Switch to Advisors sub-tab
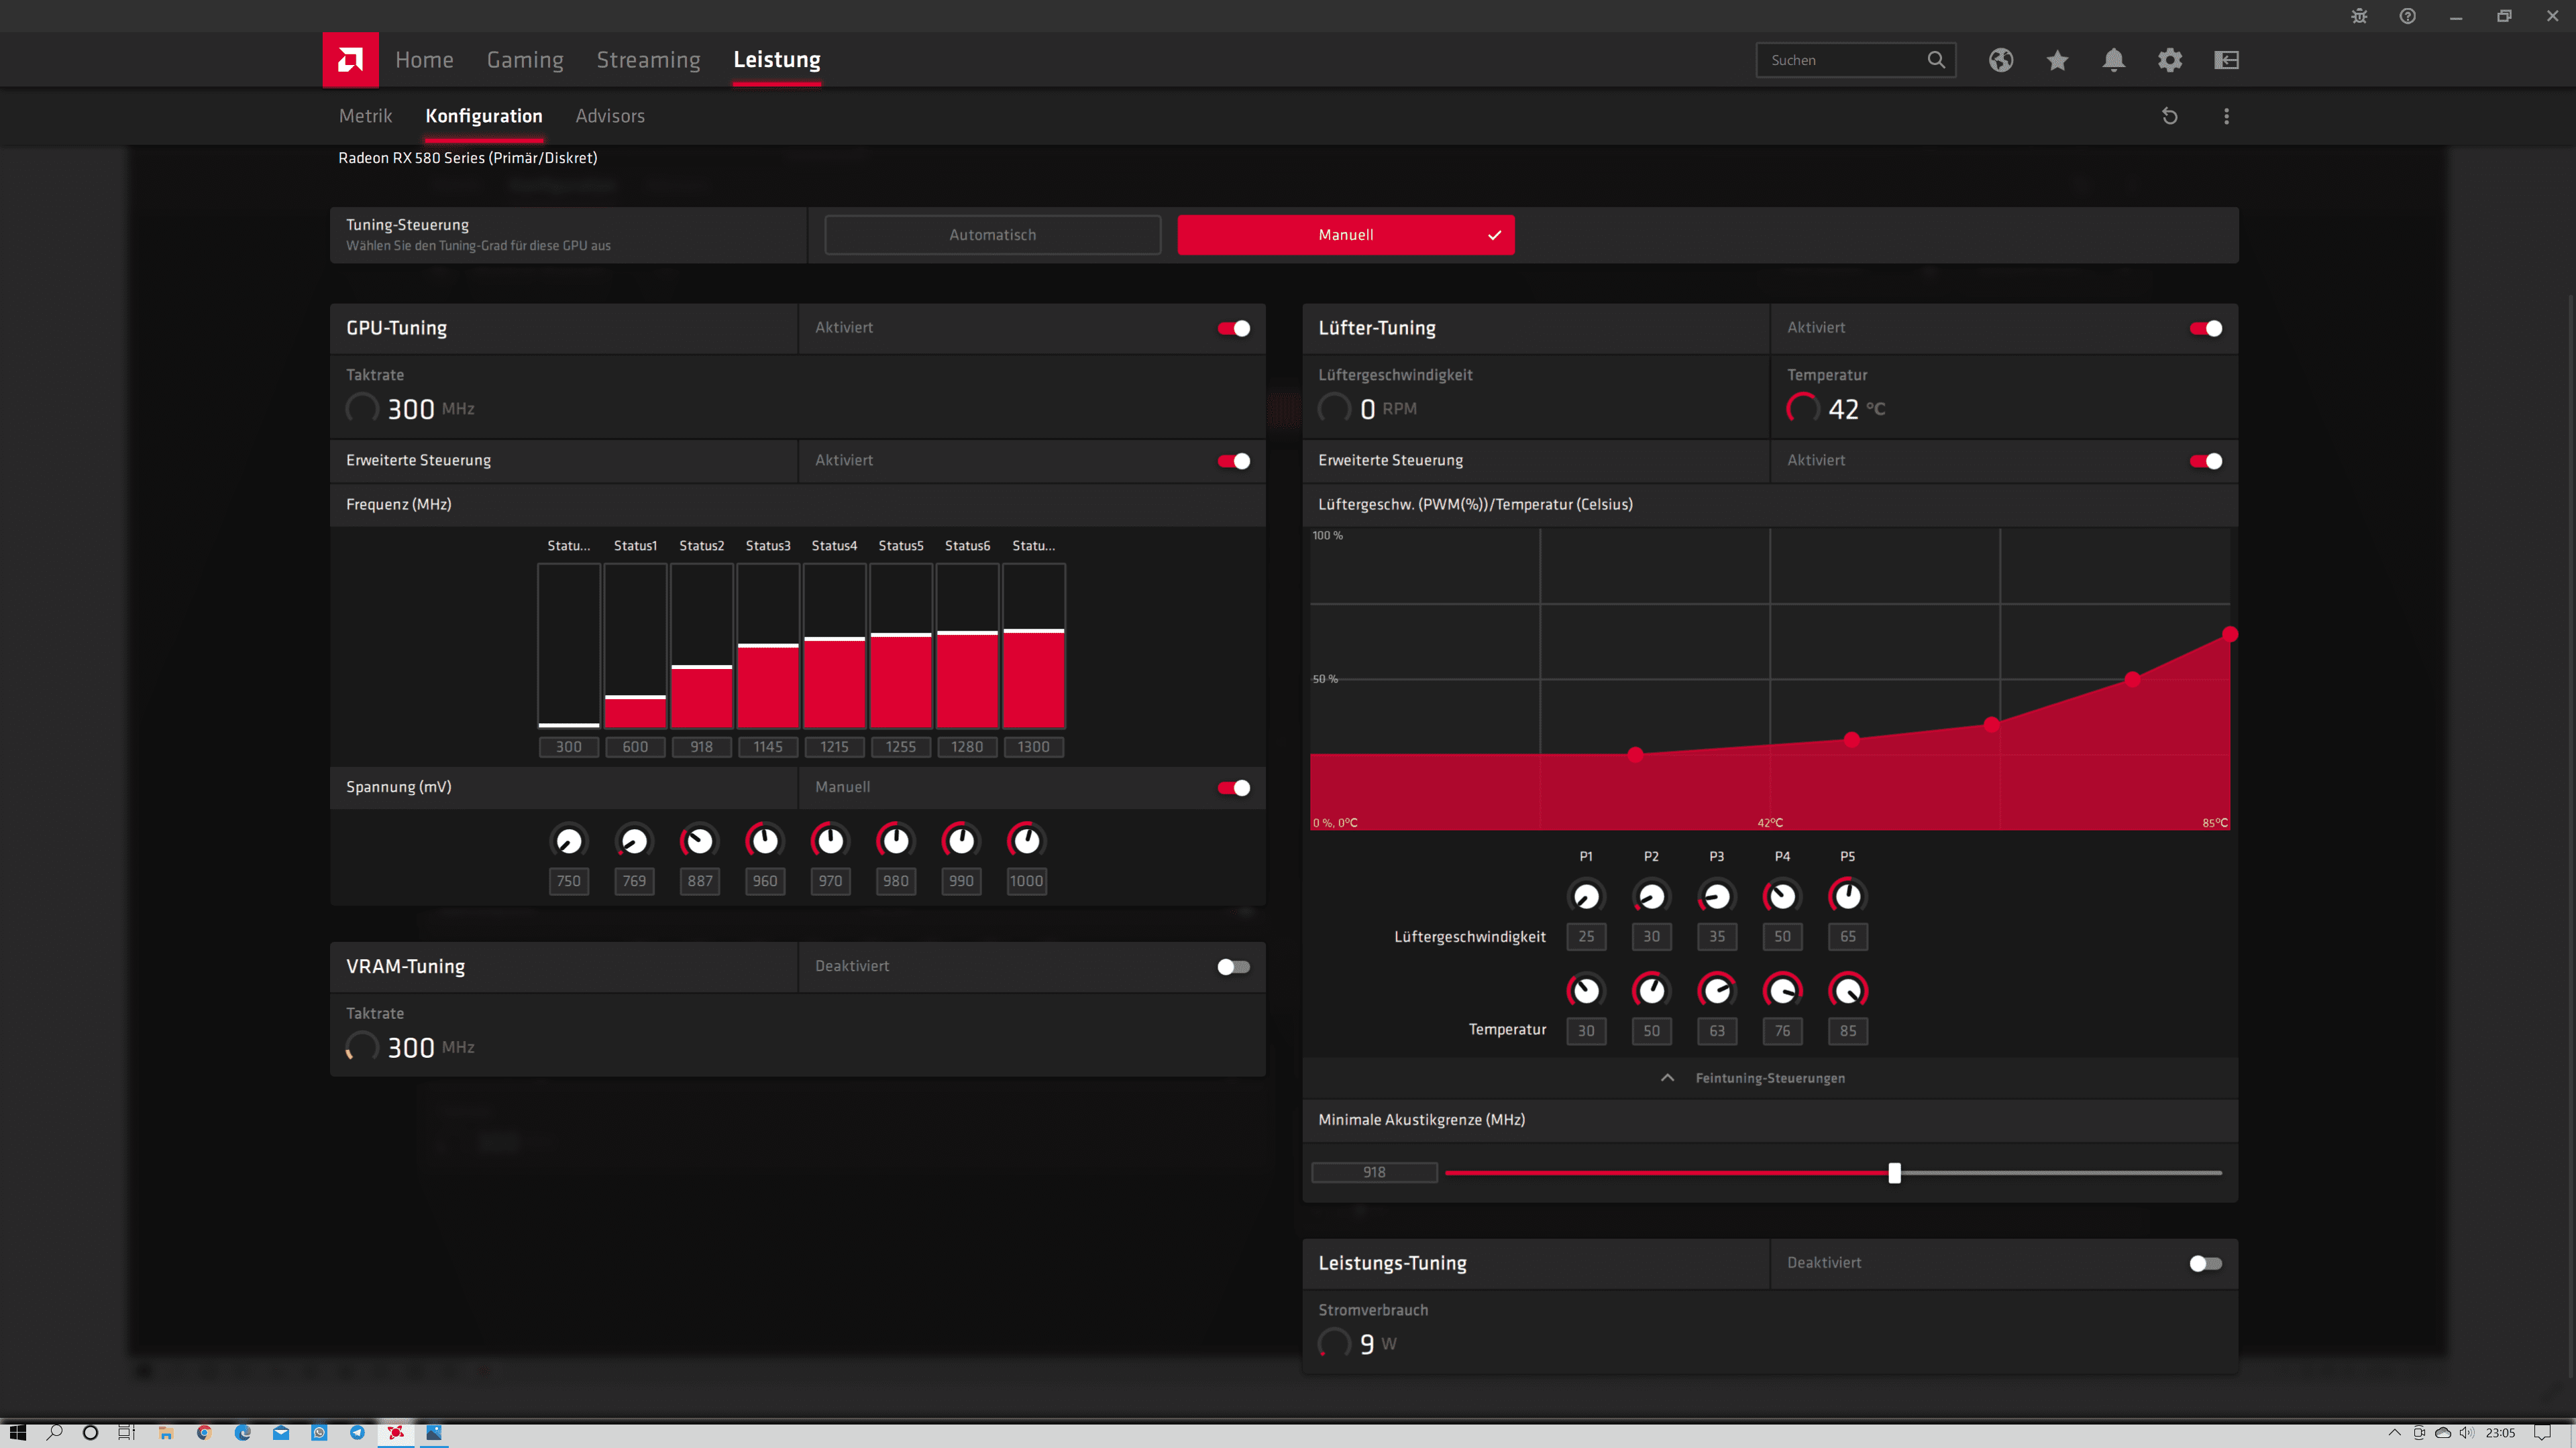The width and height of the screenshot is (2576, 1448). 610,116
